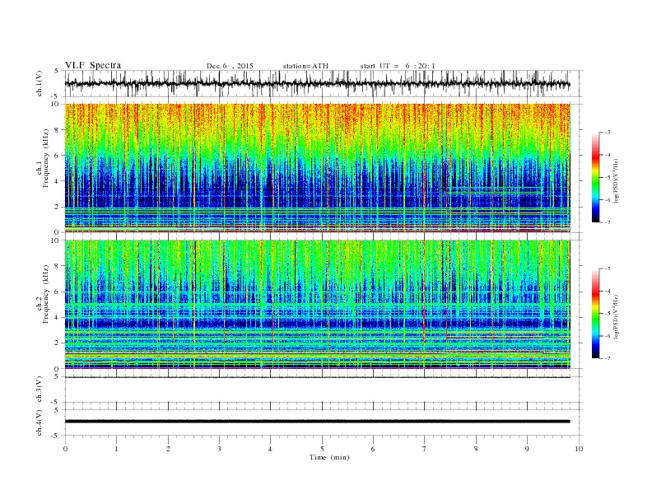Image resolution: width=652 pixels, height=504 pixels.
Task: Select the date text "Dec.6 , 2015"
Action: pos(230,66)
